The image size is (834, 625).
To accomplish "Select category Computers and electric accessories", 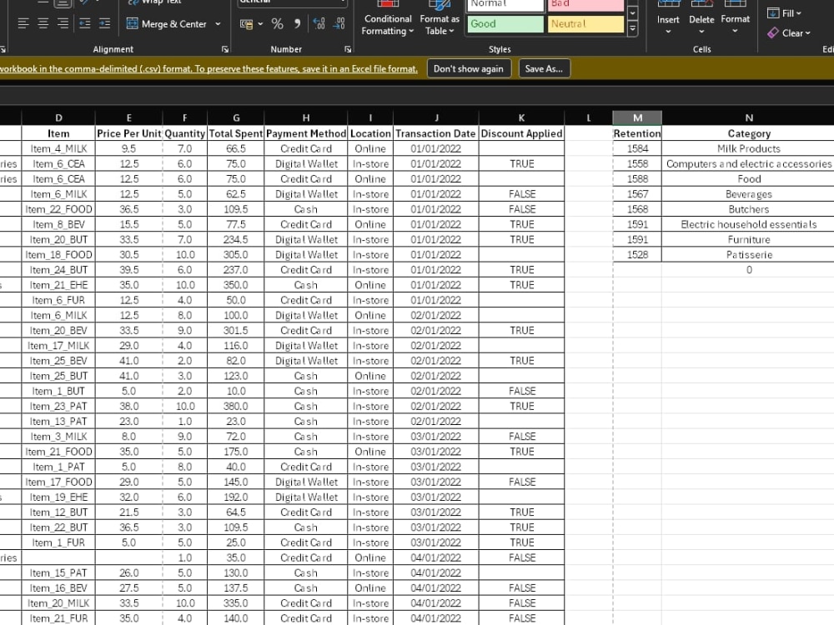I will [748, 163].
